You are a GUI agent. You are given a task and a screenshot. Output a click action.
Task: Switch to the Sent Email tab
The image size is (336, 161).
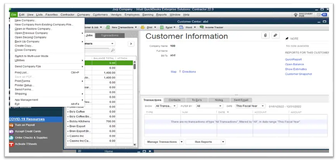(241, 100)
